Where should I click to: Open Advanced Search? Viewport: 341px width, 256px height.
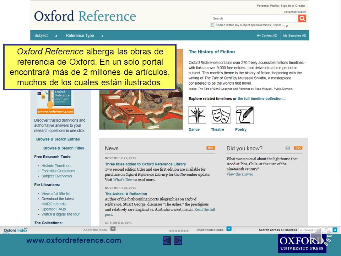coord(295,12)
